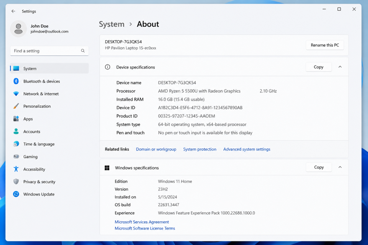Open Gaming settings label
The height and width of the screenshot is (245, 368).
click(x=30, y=157)
